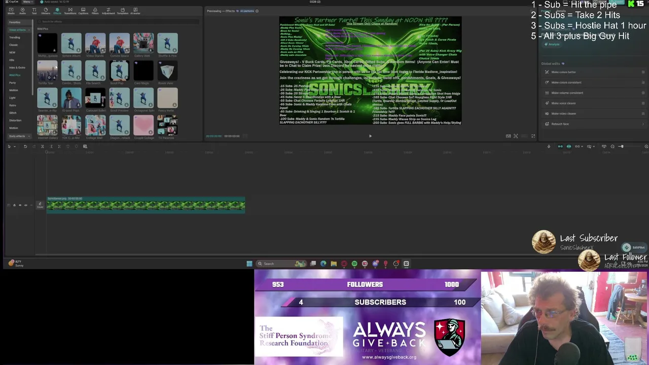Select the AI avatar icon

coord(135,11)
